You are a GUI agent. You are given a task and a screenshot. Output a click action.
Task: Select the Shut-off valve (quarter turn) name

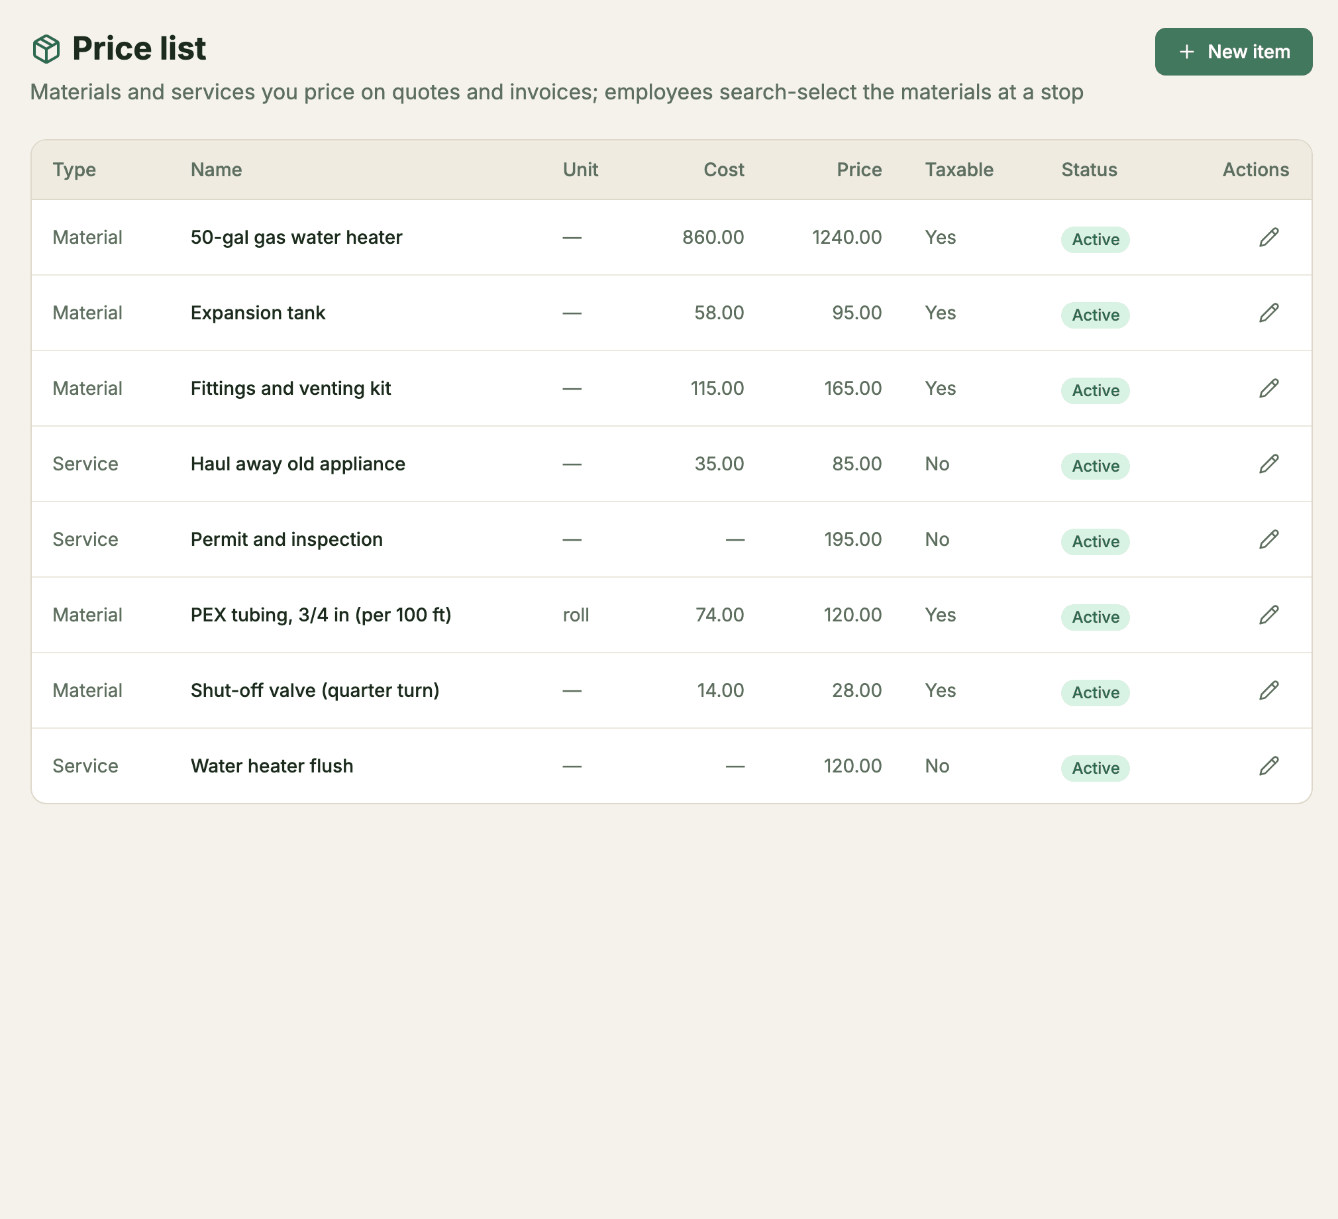315,691
